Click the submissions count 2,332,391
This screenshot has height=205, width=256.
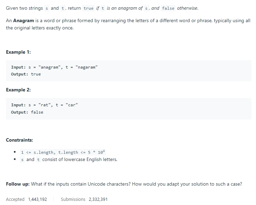tap(98, 199)
